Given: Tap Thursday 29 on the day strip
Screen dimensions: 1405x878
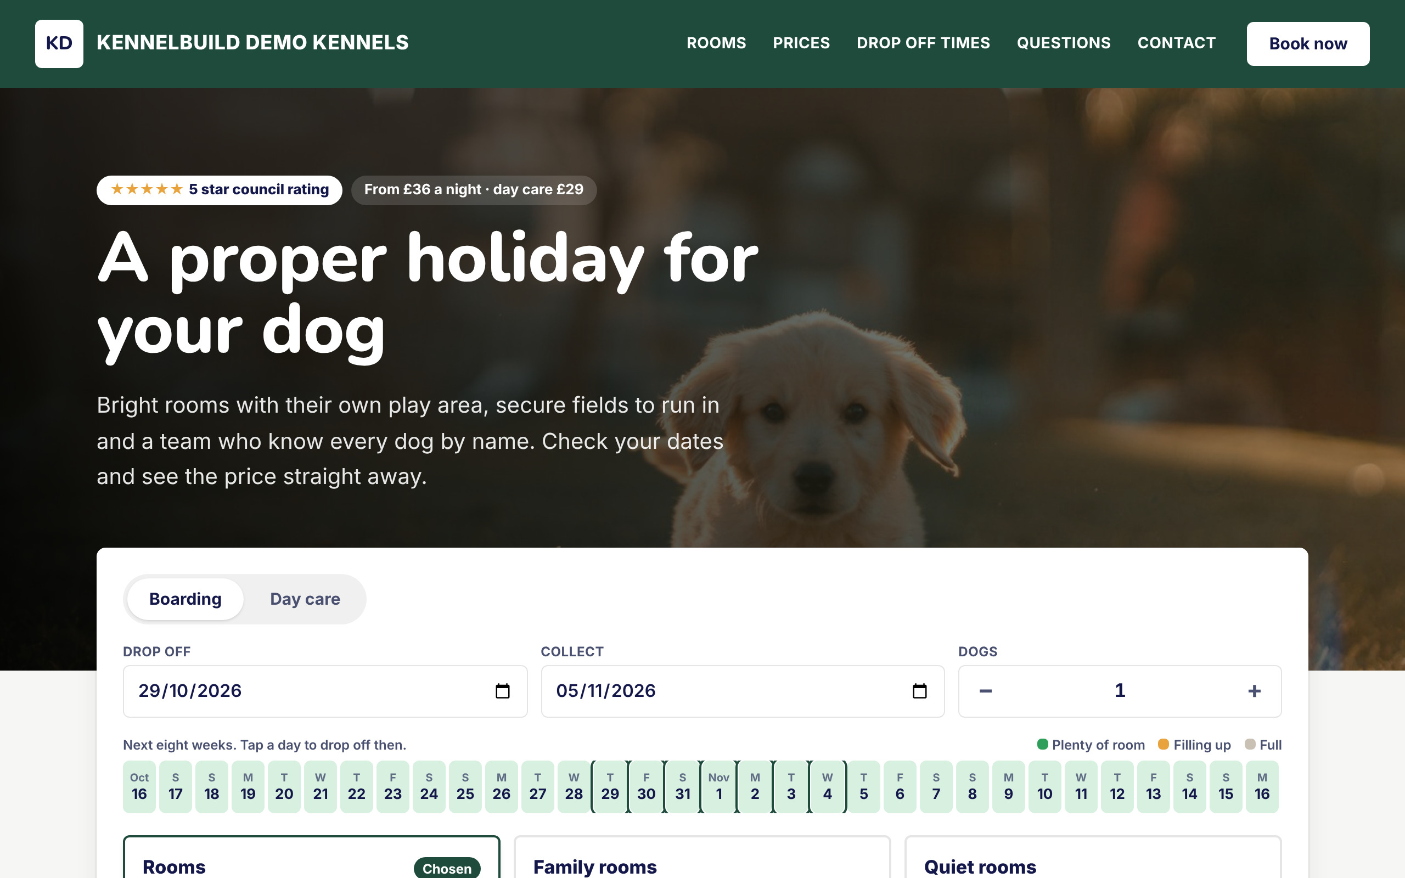Looking at the screenshot, I should point(610,786).
